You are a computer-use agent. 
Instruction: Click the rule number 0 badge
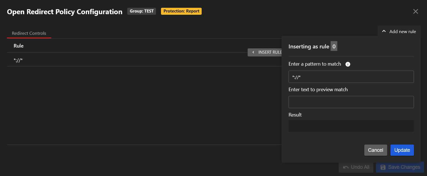click(334, 46)
